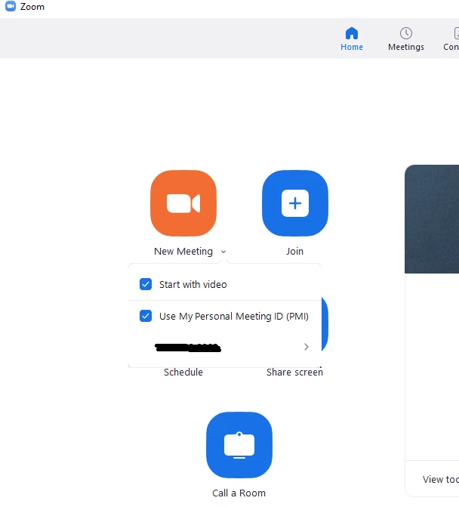Image resolution: width=459 pixels, height=507 pixels.
Task: Open the Contacts tab
Action: pos(451,39)
